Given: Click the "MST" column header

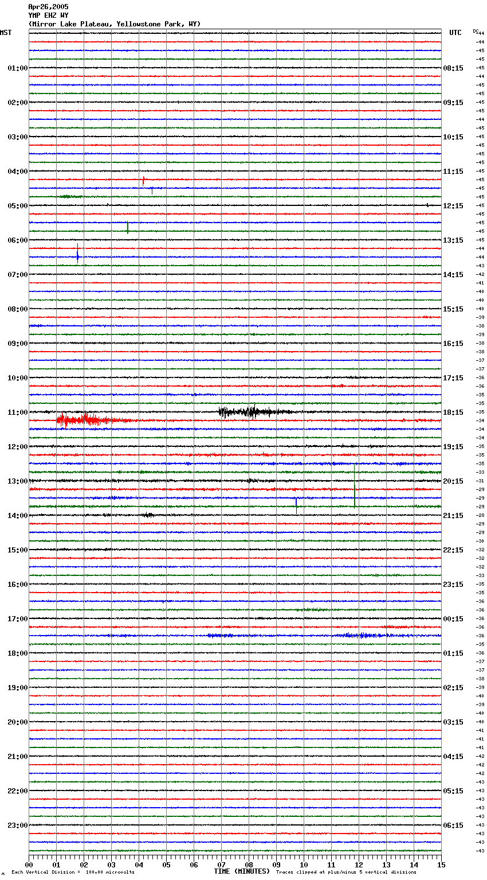Looking at the screenshot, I should pyautogui.click(x=6, y=33).
